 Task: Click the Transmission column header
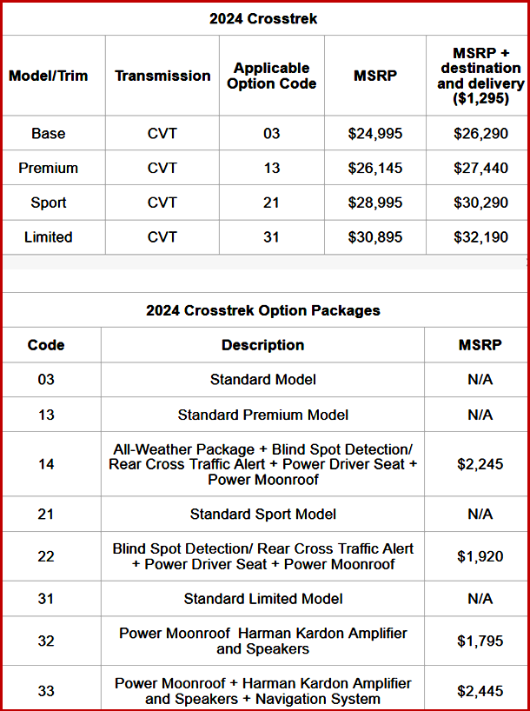click(x=162, y=76)
